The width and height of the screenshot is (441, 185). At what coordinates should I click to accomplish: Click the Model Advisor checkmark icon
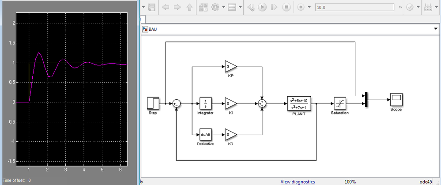tap(410, 8)
